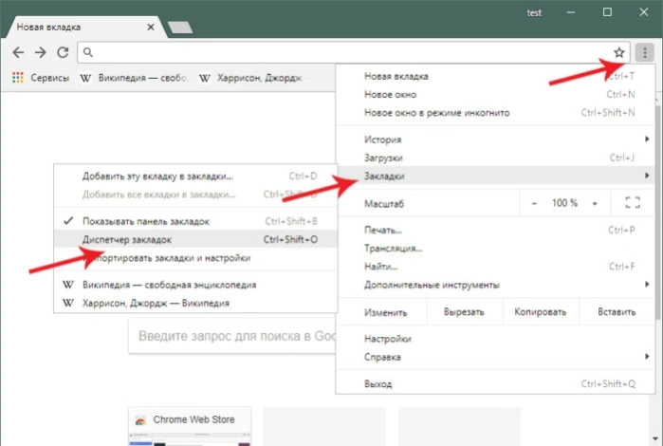Click the Вставить button
Screen dimensions: 663x446
click(617, 312)
